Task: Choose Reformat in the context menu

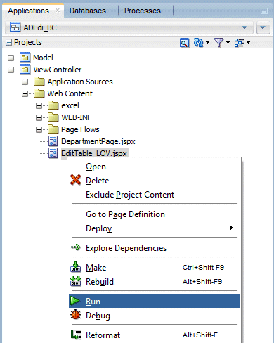Action: pyautogui.click(x=154, y=335)
